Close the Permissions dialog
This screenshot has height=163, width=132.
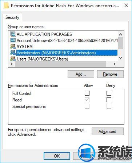pos(126,5)
